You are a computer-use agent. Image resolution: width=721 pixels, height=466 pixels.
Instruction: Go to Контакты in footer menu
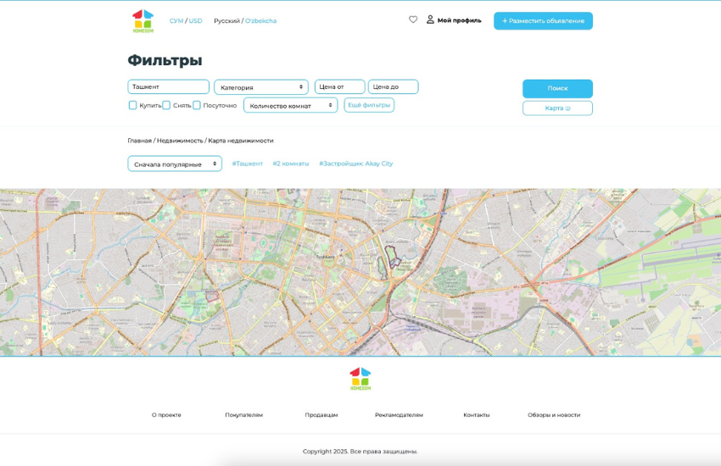point(476,415)
